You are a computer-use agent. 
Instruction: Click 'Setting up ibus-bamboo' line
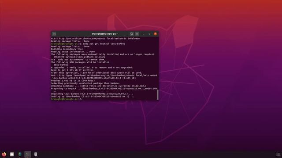[x=93, y=97]
